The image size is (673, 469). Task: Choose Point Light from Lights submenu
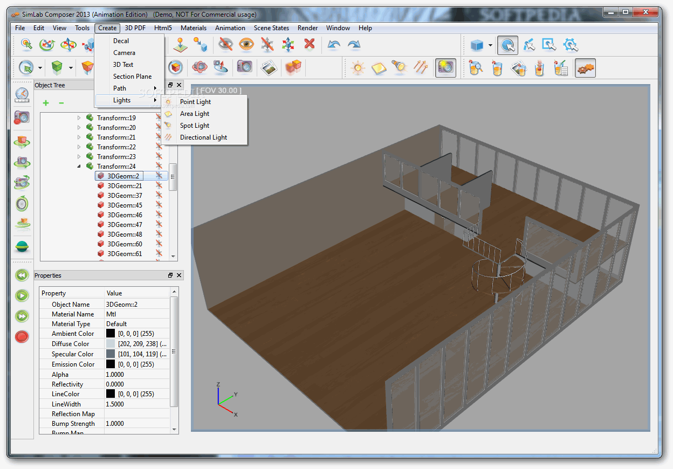coord(204,101)
